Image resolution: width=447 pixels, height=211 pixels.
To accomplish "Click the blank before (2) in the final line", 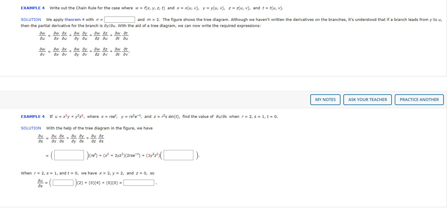I will [x=63, y=183].
